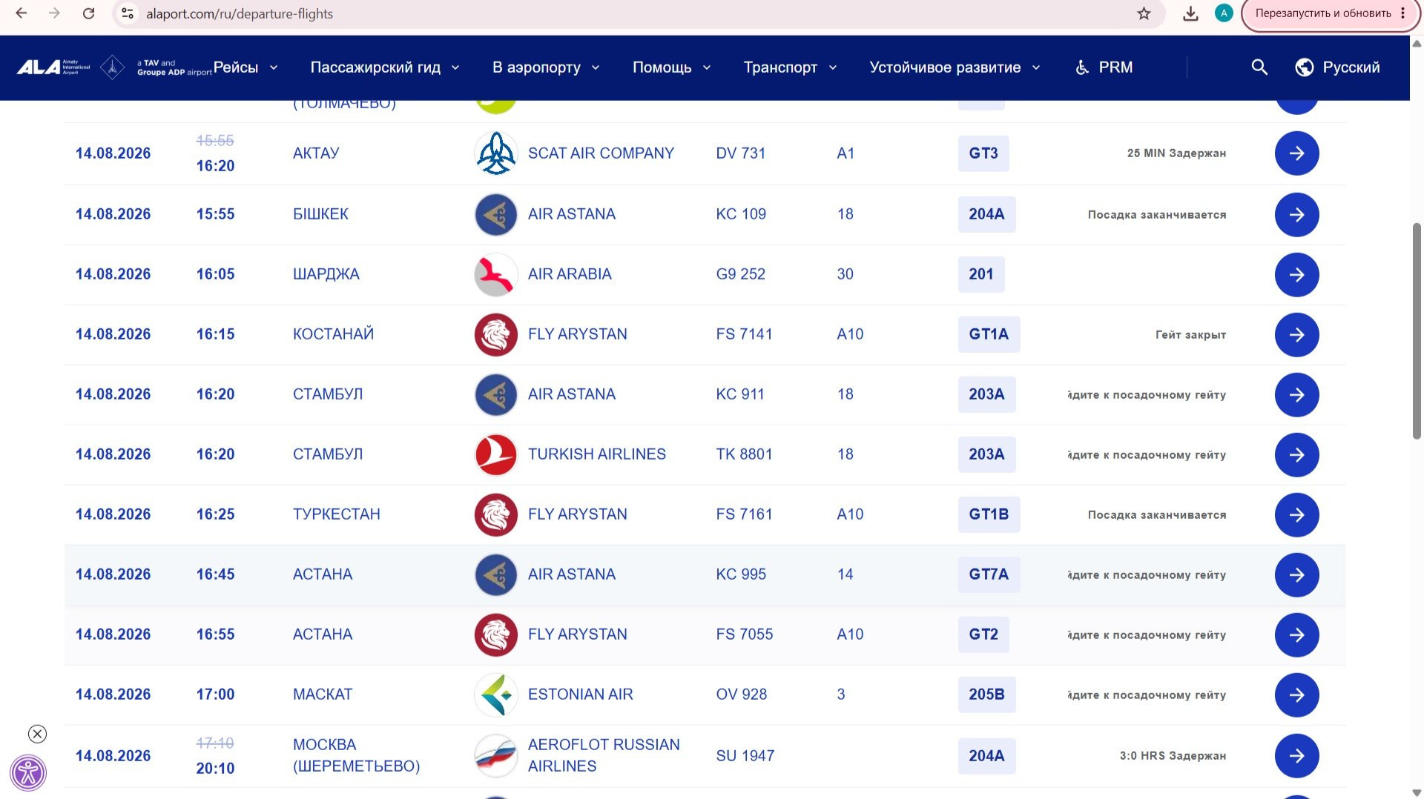Close the accessibility widget

[x=37, y=734]
